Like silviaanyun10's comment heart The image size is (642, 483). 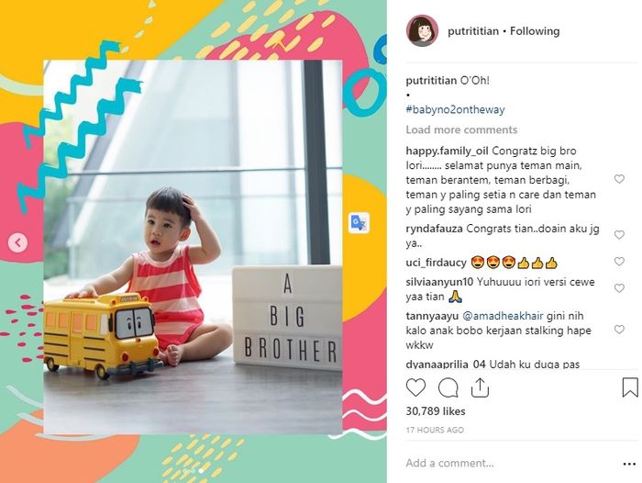coord(619,288)
